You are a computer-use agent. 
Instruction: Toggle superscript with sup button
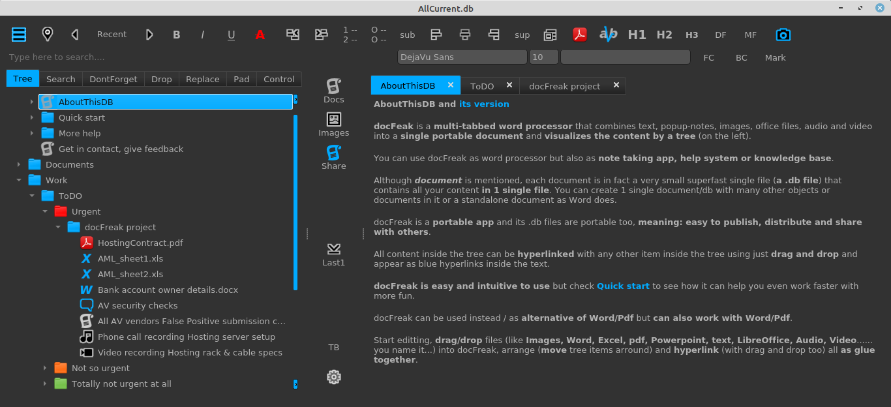[522, 35]
